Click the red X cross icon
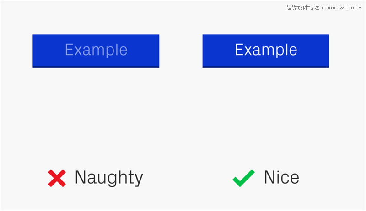 [57, 178]
